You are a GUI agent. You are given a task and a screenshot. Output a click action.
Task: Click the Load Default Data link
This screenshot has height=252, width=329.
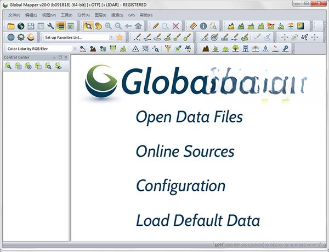pos(198,220)
